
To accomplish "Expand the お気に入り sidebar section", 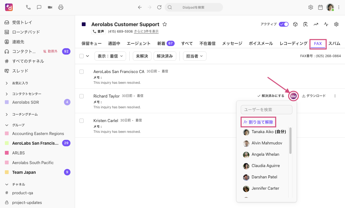I will pos(7,83).
